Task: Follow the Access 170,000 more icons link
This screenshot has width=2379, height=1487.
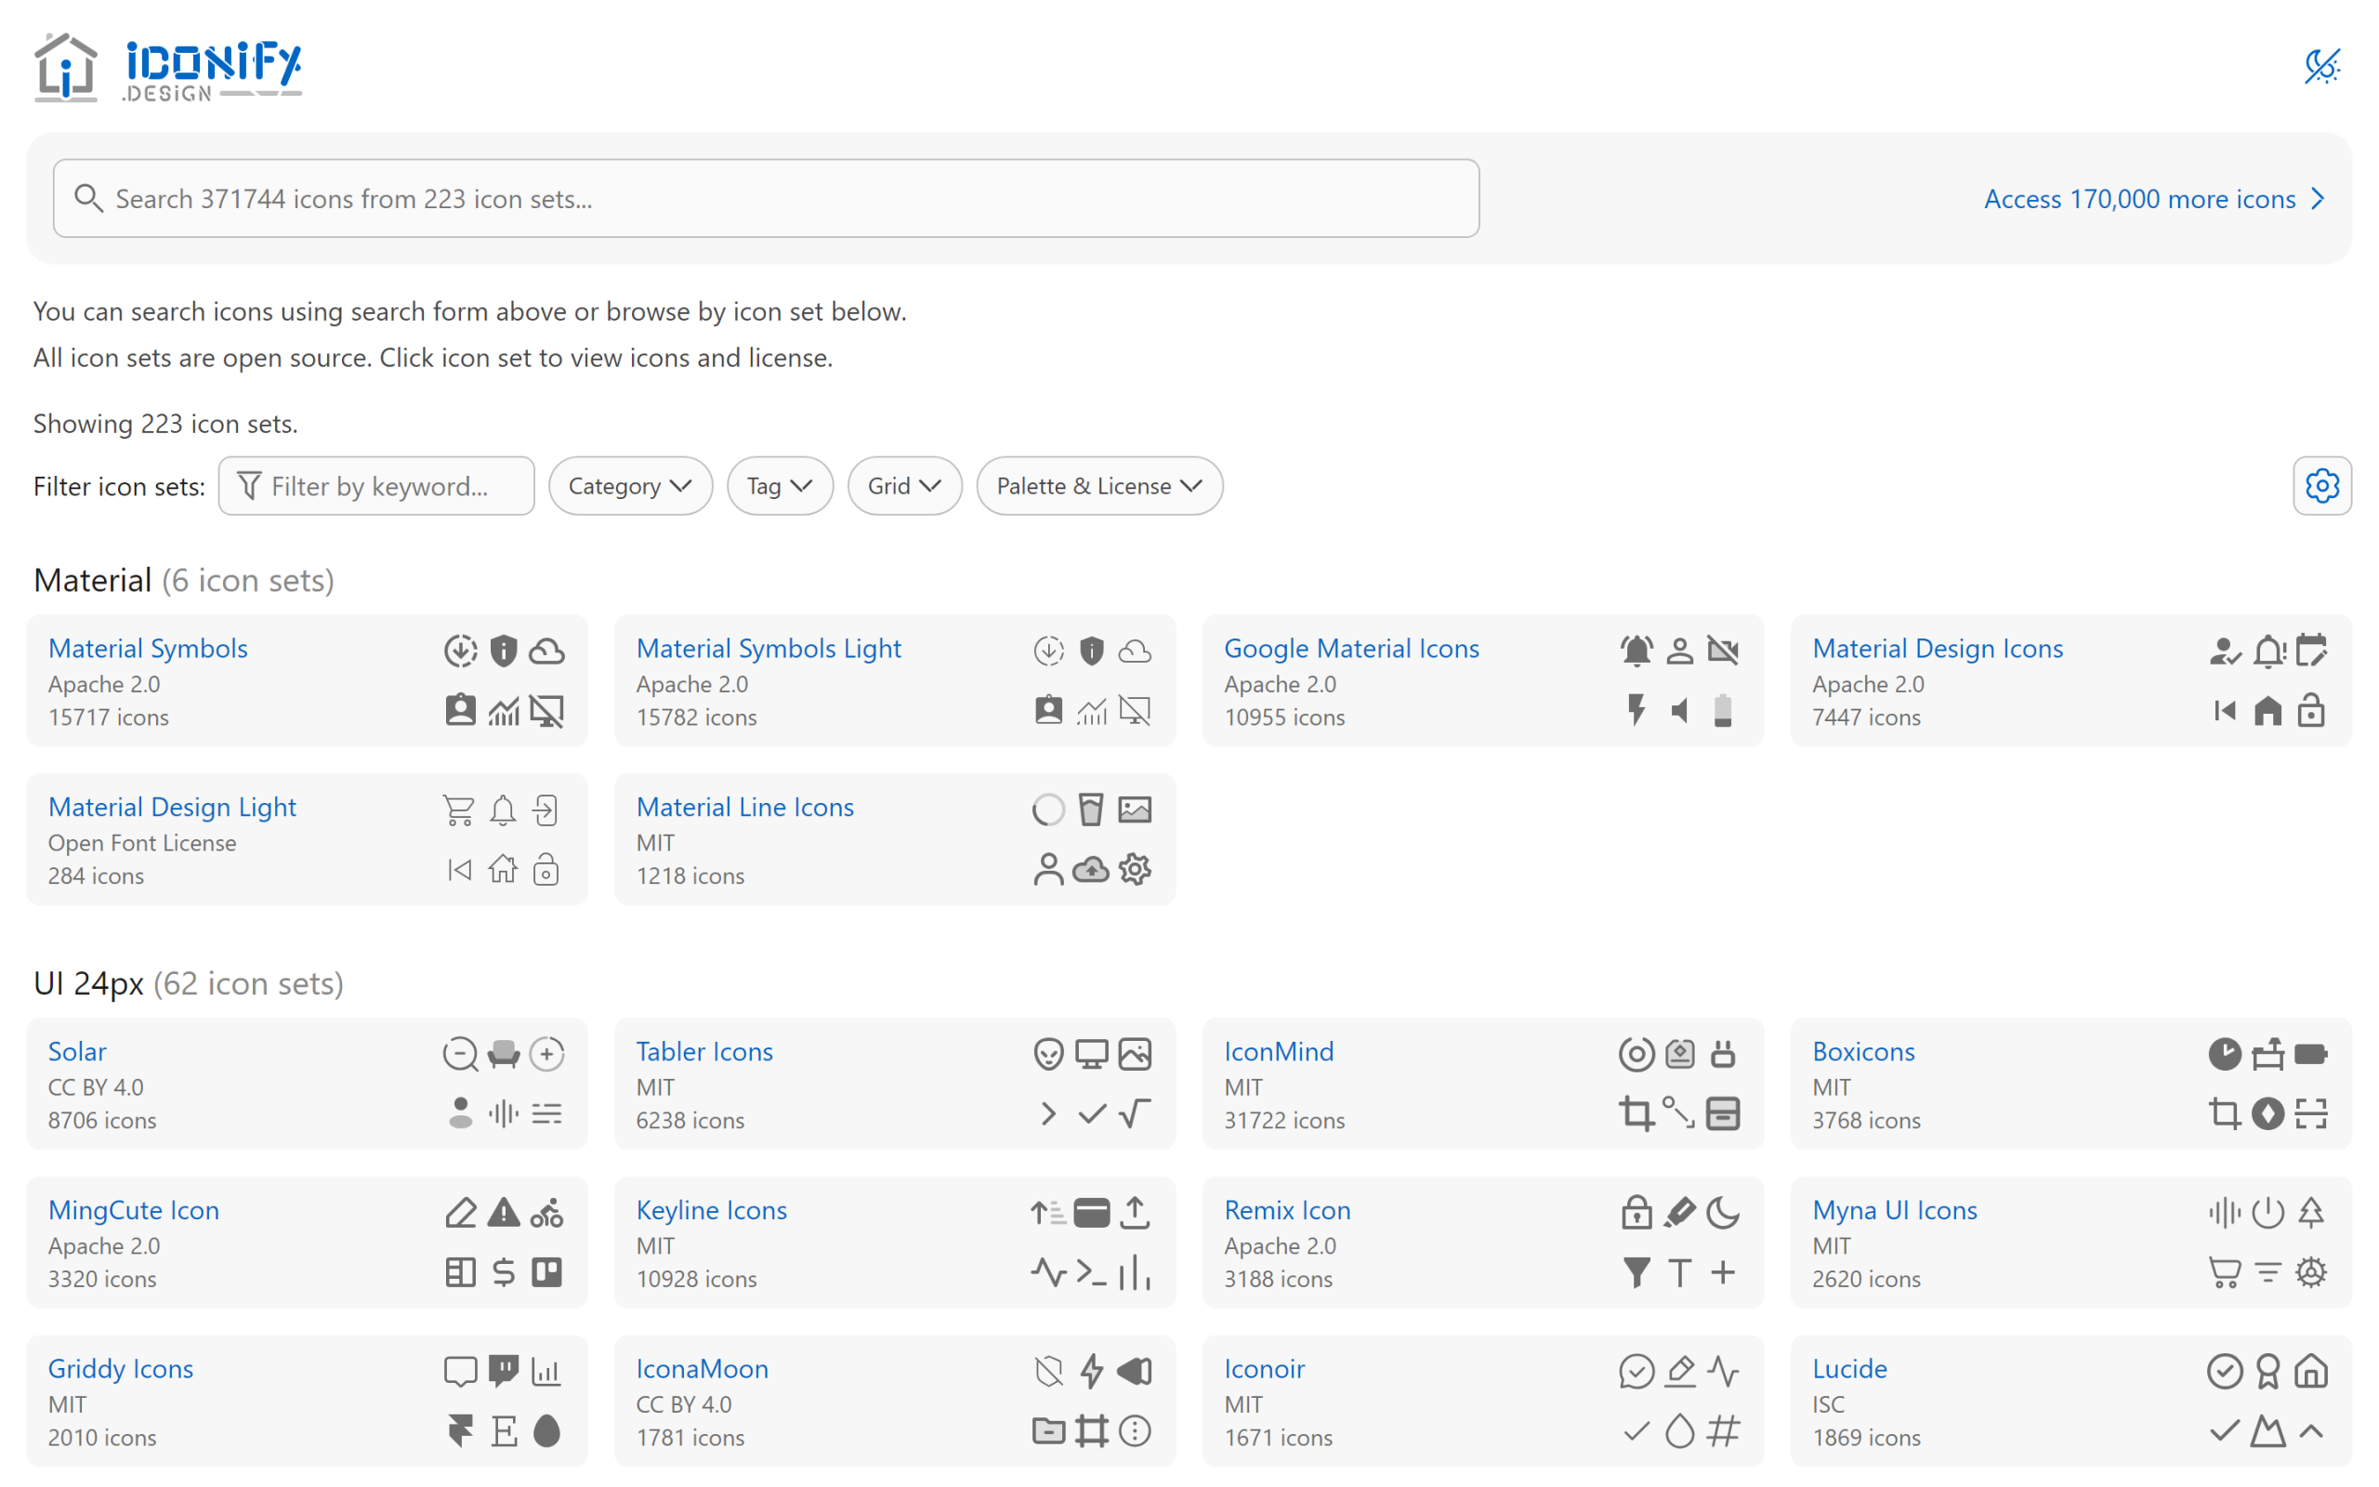Action: (x=2154, y=199)
